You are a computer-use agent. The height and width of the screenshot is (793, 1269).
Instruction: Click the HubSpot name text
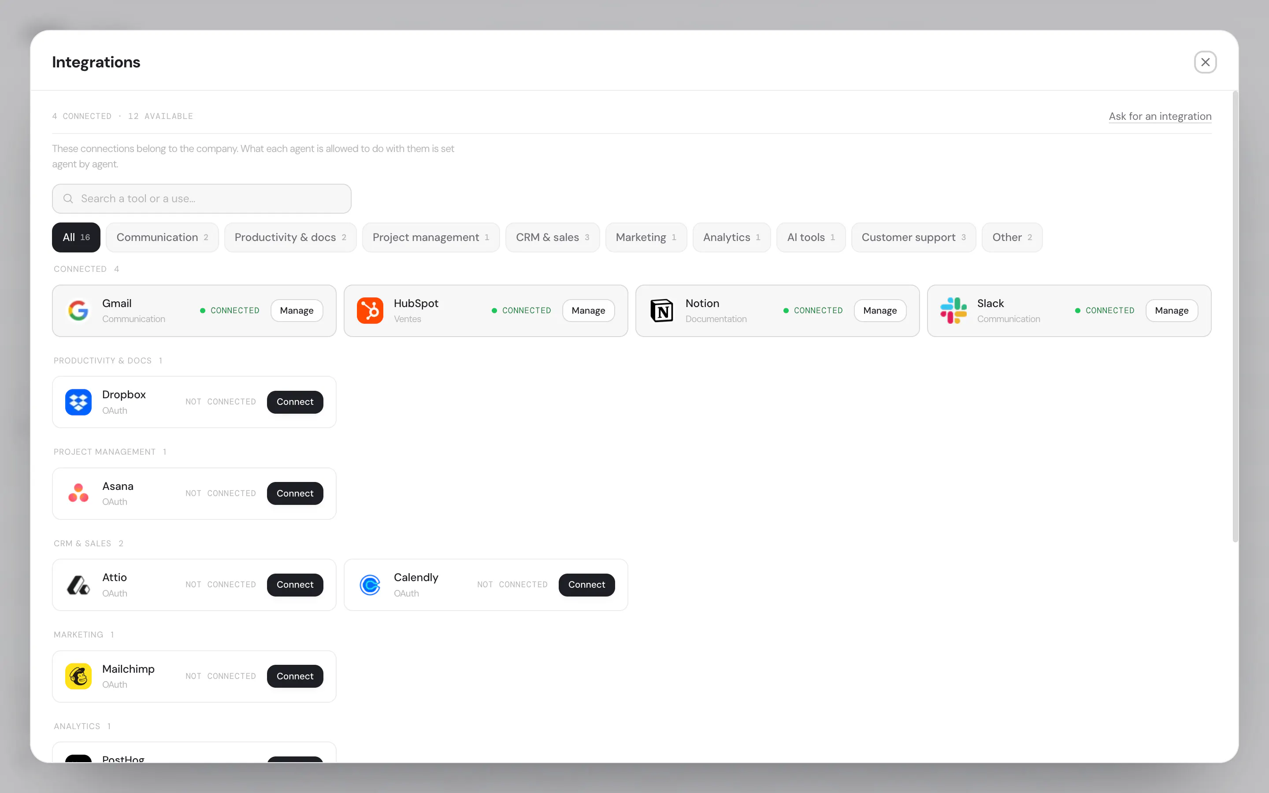click(416, 303)
